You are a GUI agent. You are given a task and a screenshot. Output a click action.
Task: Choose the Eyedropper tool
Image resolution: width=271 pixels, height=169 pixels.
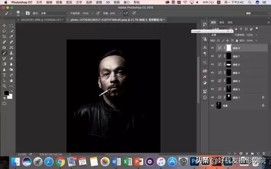point(11,37)
